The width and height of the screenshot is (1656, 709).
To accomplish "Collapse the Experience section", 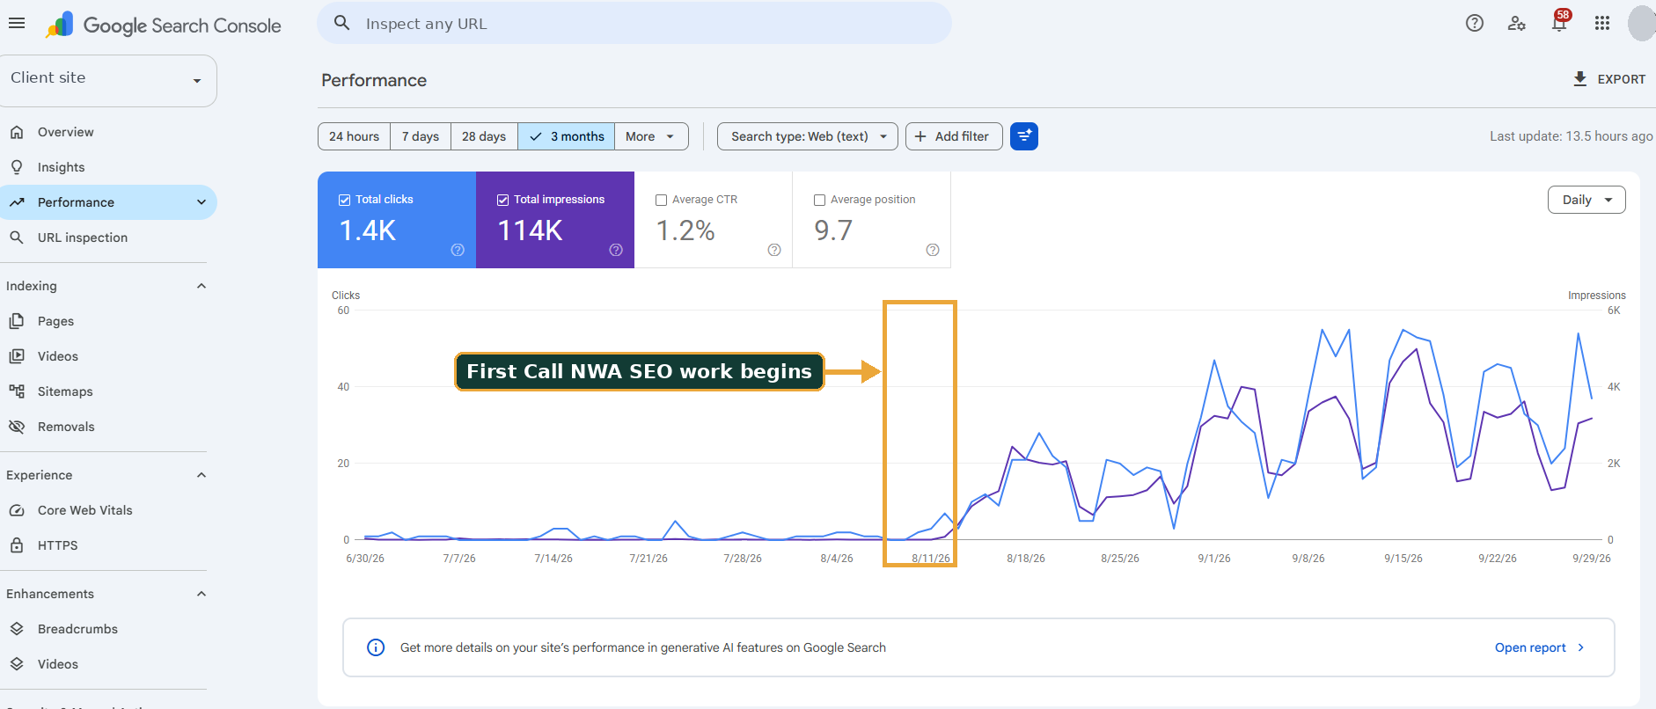I will point(202,475).
